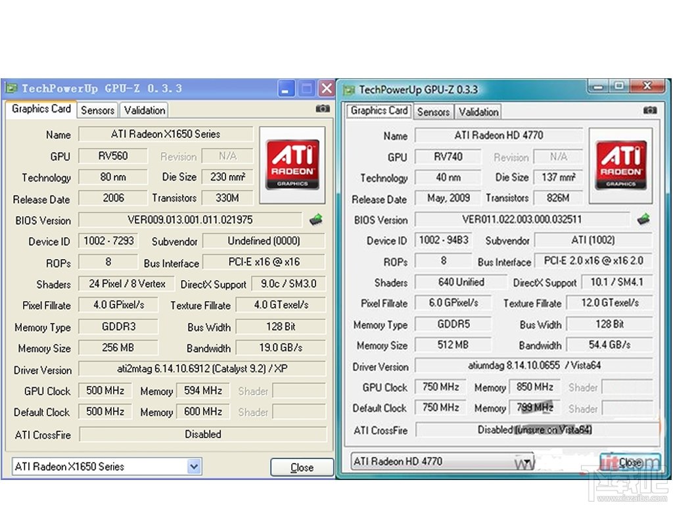Viewport: 673px width, 505px height.
Task: Click the ATI CrossFire Disabled field
Action: coord(202,434)
